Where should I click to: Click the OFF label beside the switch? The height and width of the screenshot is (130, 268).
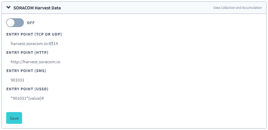(31, 23)
